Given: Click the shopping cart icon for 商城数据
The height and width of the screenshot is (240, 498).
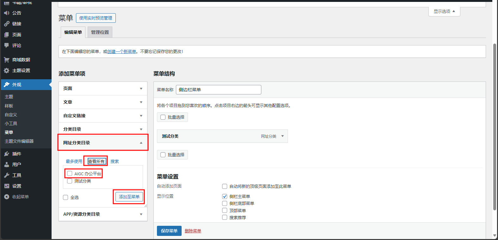Looking at the screenshot, I should click(7, 60).
